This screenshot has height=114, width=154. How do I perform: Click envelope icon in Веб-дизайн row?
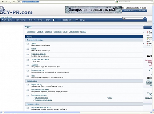pos(28,108)
